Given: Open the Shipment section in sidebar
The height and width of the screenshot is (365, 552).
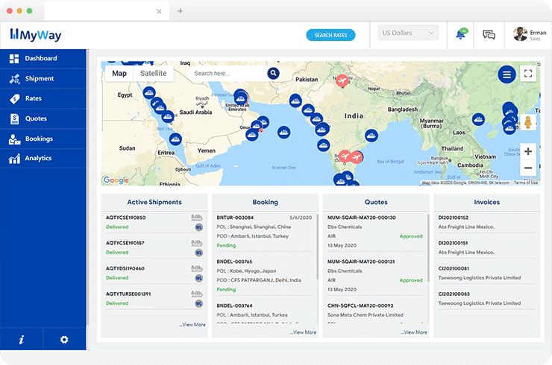Looking at the screenshot, I should click(x=43, y=78).
